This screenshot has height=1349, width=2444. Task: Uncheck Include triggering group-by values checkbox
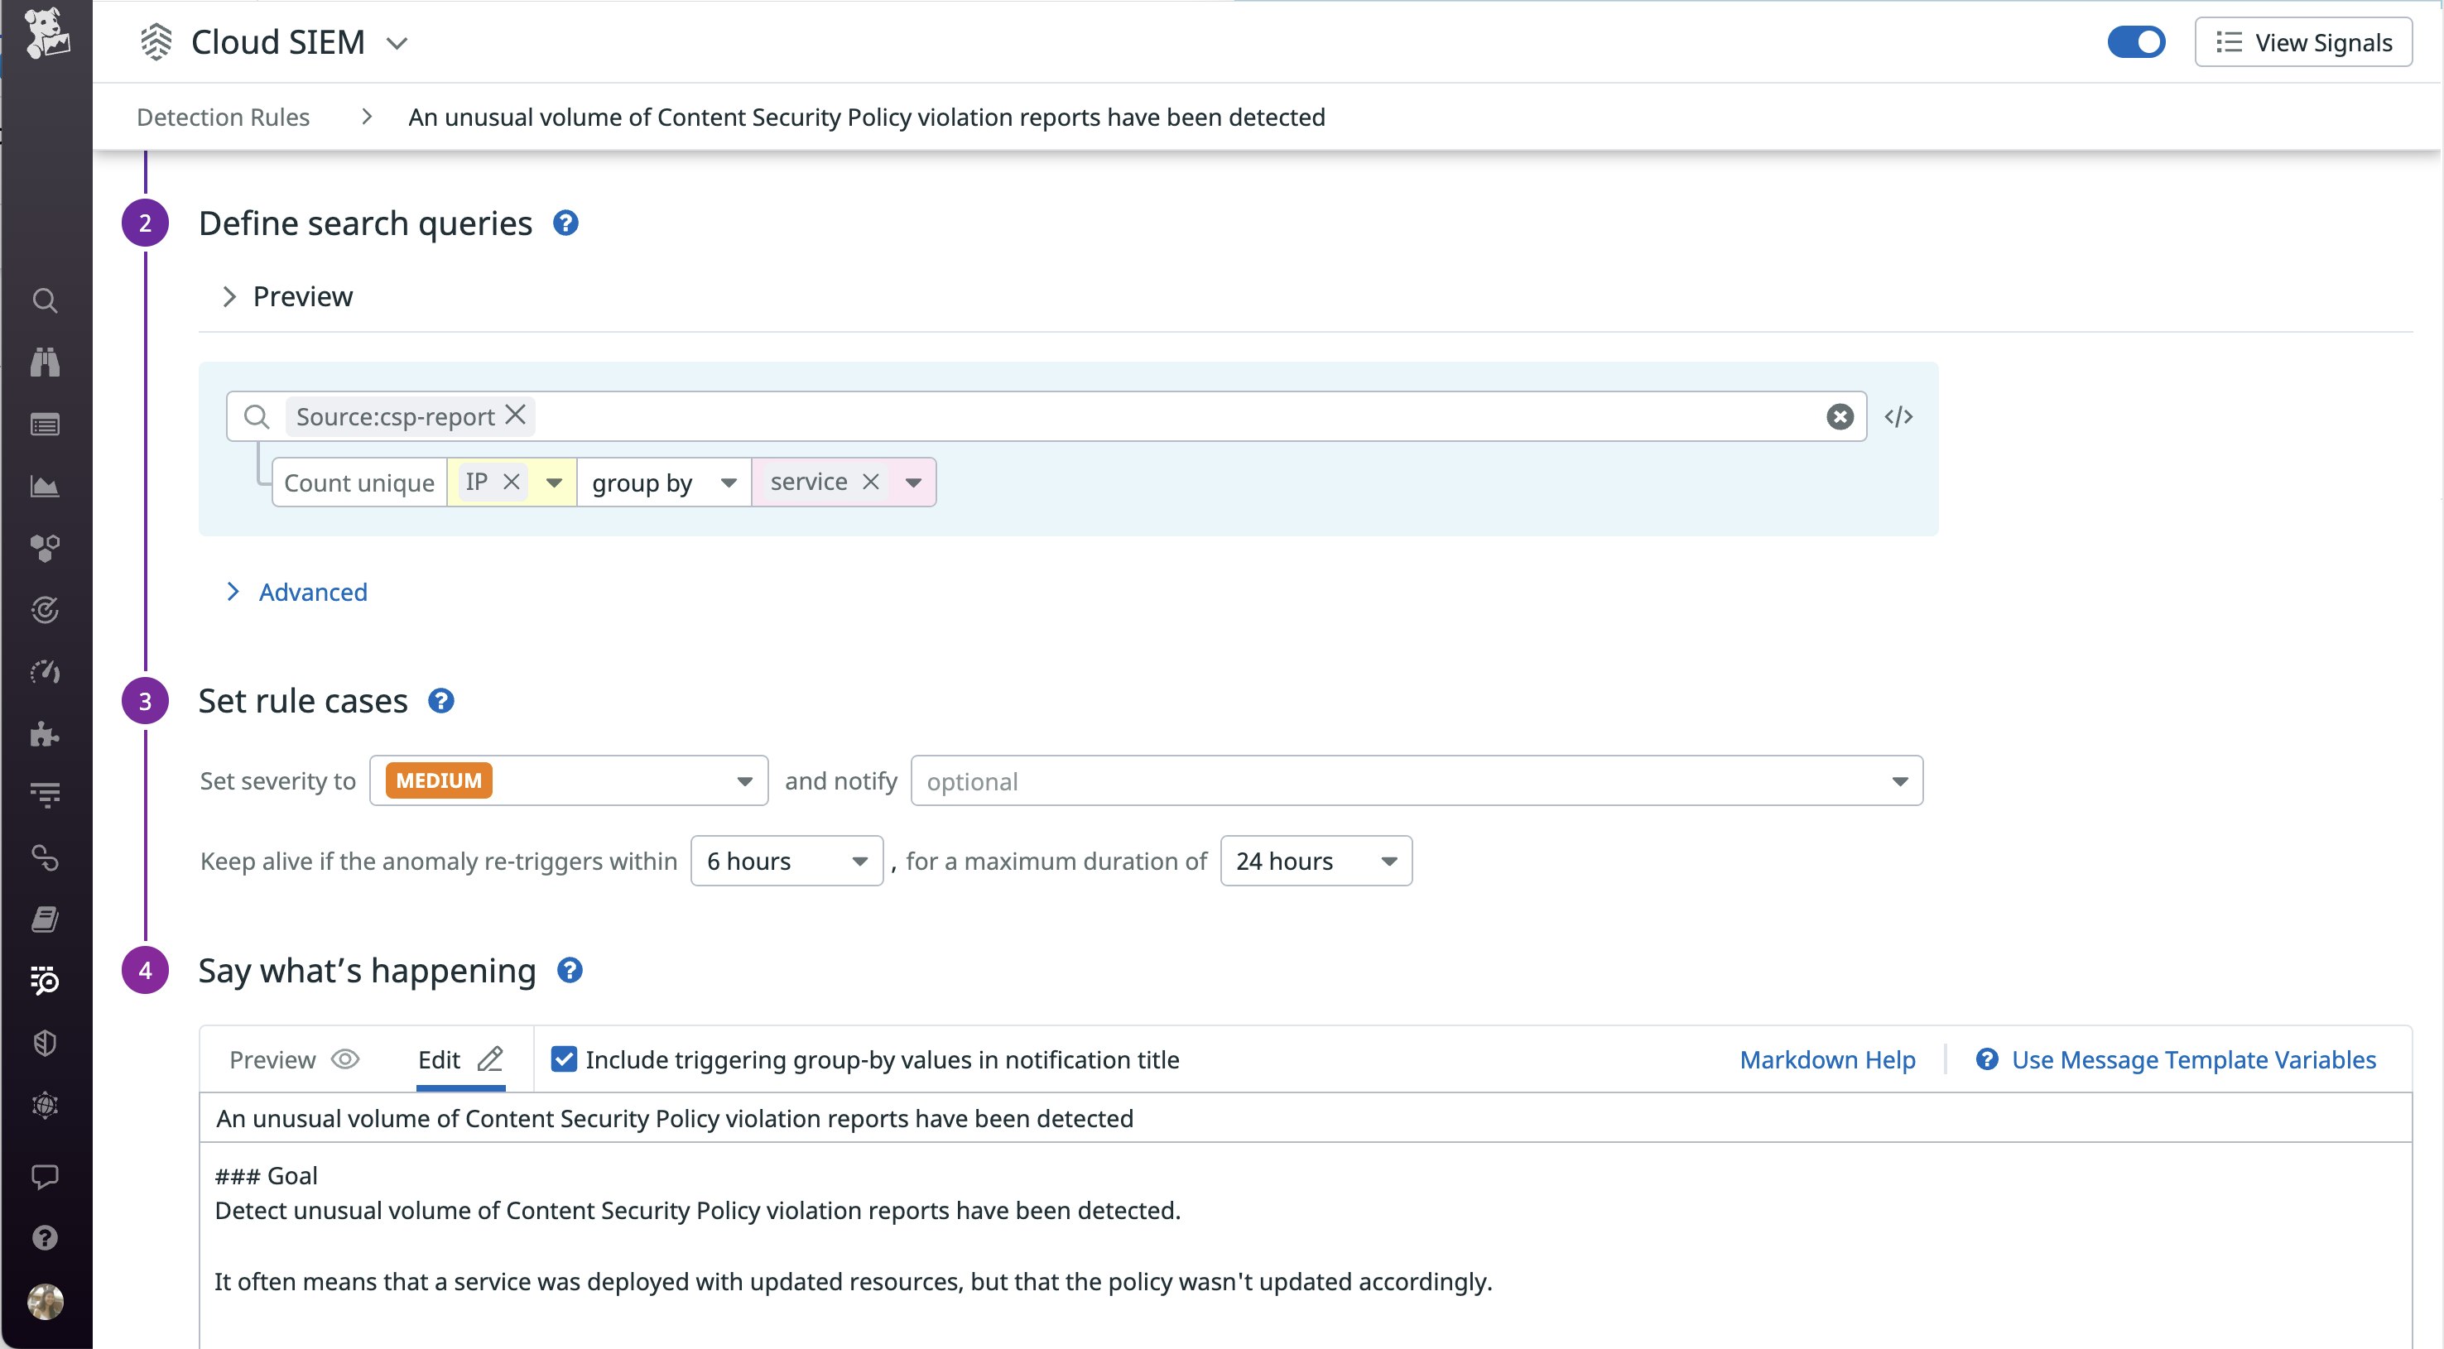point(565,1059)
